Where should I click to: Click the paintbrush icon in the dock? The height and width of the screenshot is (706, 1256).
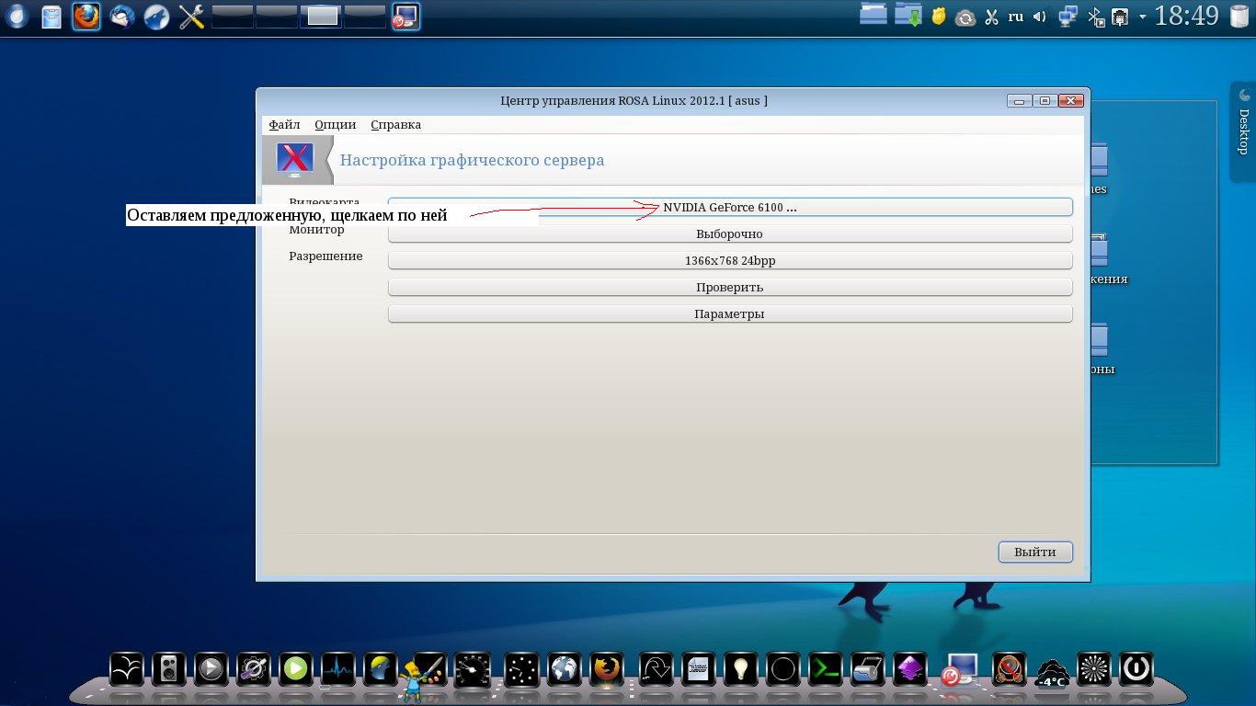429,668
